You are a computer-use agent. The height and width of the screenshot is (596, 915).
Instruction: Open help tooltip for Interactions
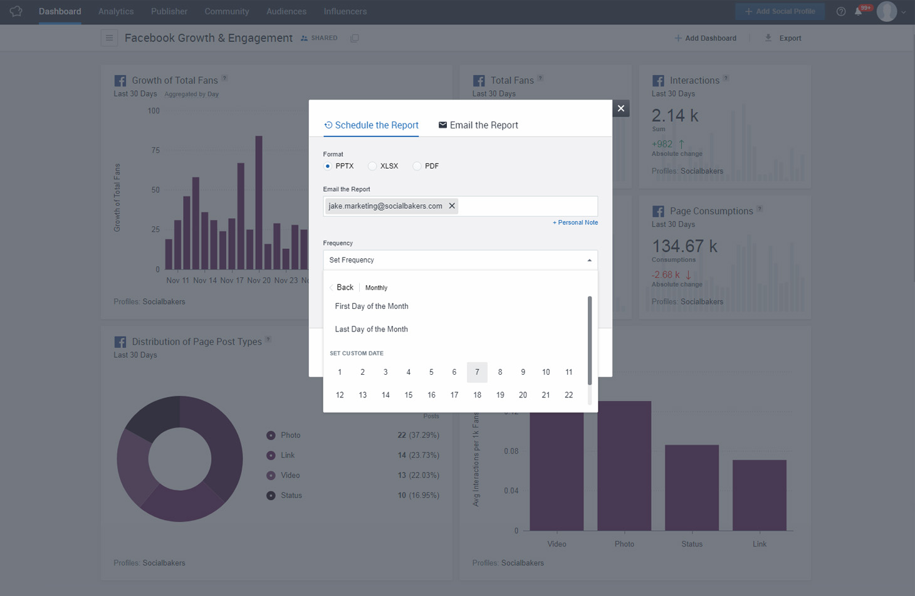click(726, 78)
